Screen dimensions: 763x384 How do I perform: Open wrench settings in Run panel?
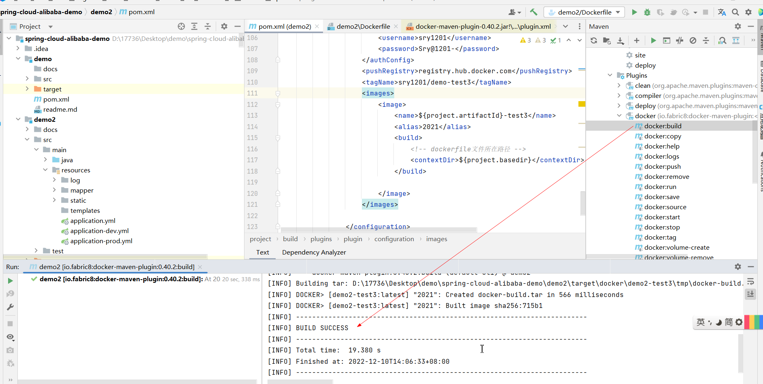(11, 307)
